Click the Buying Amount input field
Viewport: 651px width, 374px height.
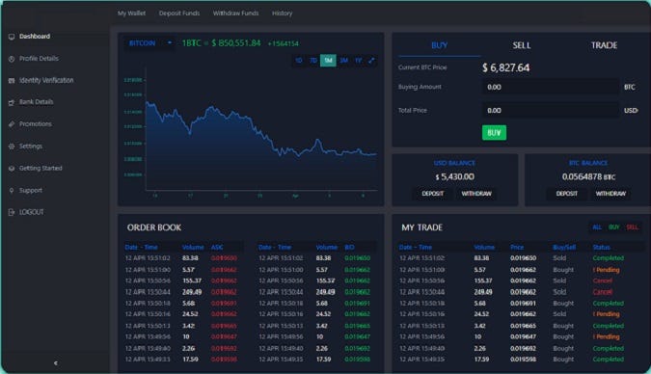coord(550,87)
